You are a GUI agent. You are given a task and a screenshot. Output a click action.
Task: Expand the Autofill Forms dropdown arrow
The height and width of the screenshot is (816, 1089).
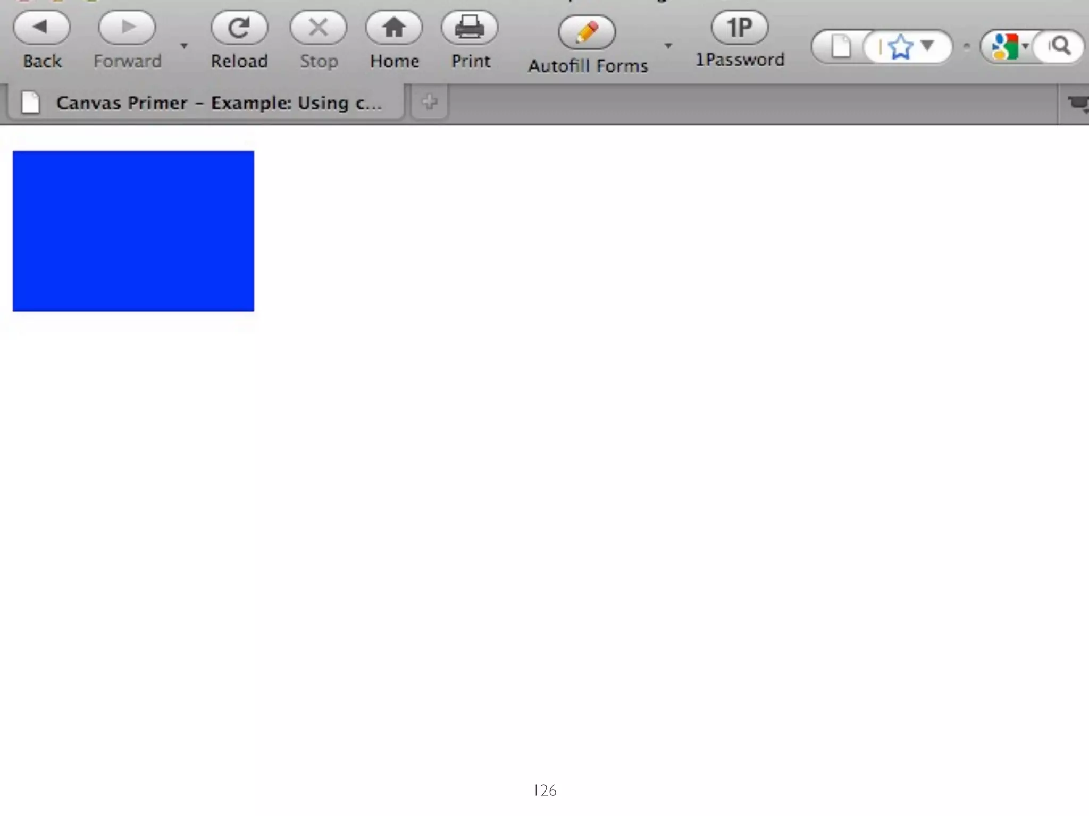668,46
